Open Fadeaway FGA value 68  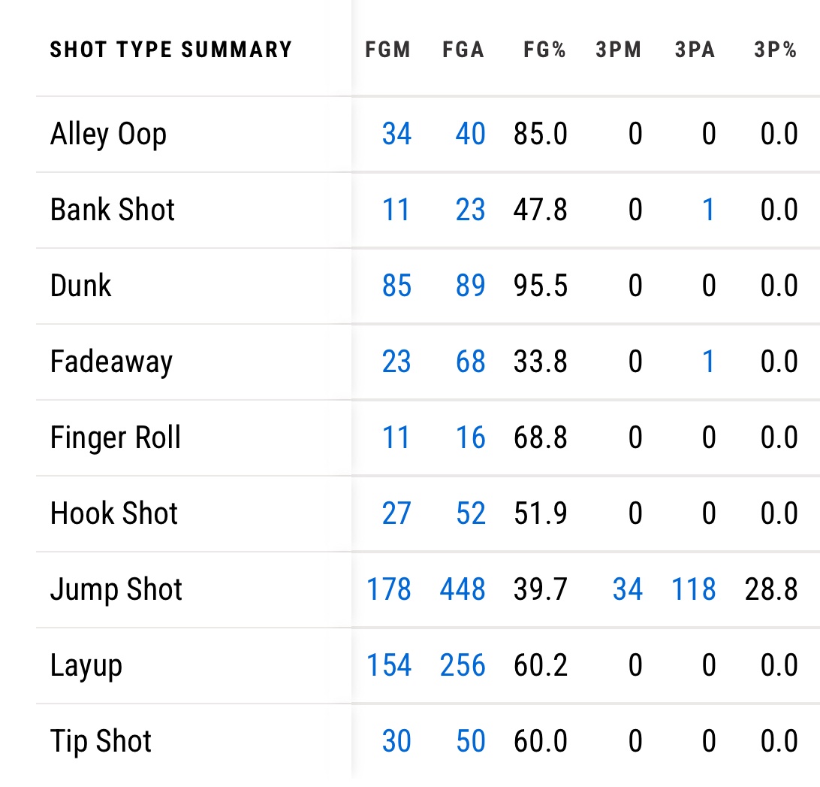(x=470, y=362)
